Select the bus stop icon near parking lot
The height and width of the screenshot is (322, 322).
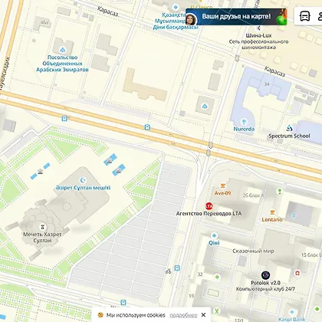(177, 268)
